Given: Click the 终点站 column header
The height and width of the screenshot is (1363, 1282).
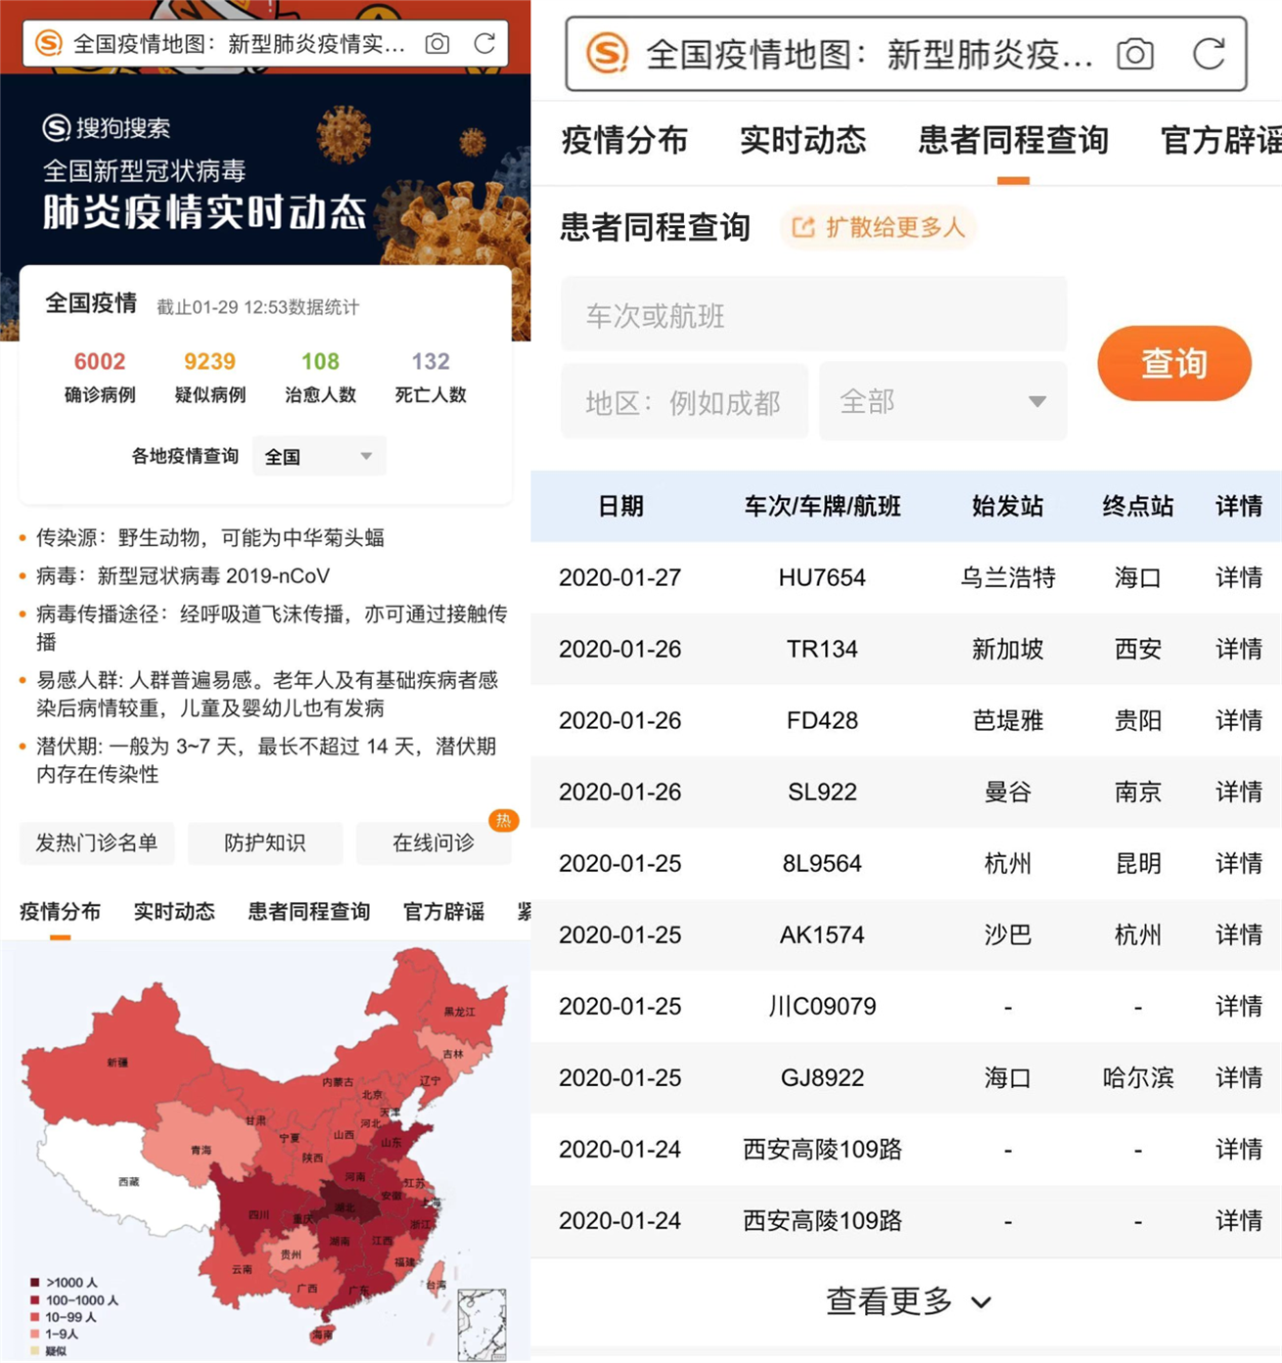Looking at the screenshot, I should (1137, 506).
